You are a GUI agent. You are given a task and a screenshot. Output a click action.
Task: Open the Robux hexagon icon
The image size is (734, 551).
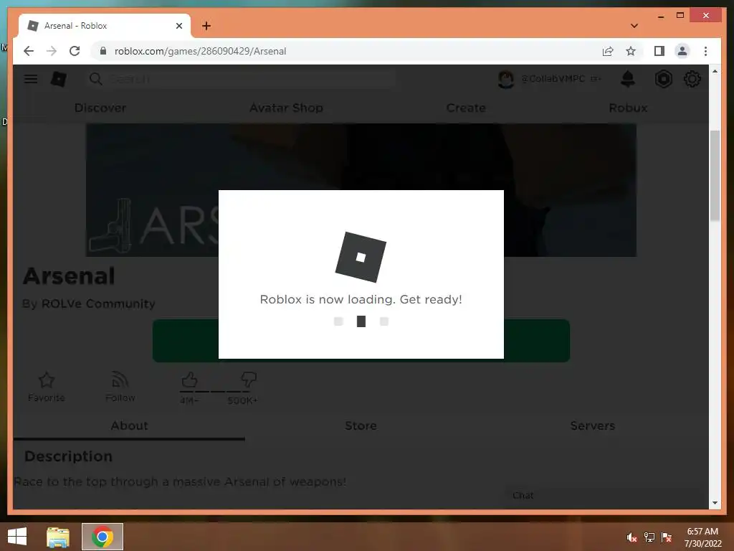[663, 79]
